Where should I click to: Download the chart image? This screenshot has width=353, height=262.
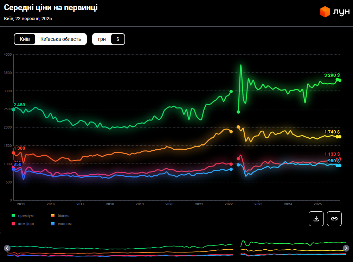click(316, 219)
